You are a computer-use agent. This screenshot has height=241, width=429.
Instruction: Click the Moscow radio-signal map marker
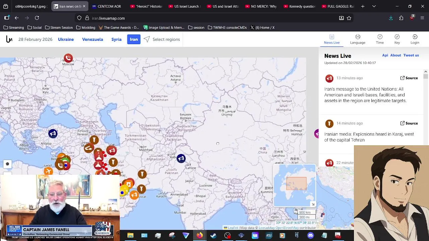click(x=68, y=58)
